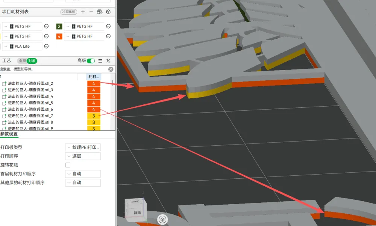Click the dark green filament 2 swatch
The image size is (376, 226).
coord(59,26)
